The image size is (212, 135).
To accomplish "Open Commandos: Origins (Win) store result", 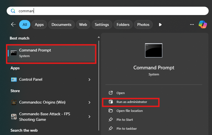I will coord(51,102).
